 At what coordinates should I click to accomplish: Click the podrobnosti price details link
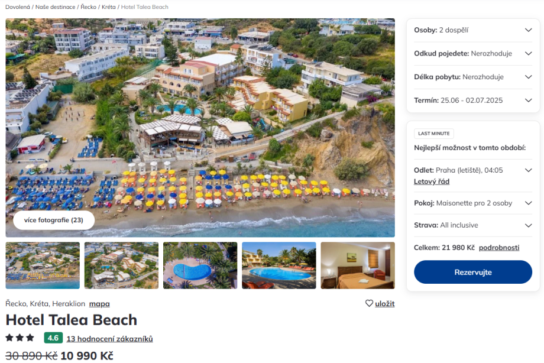pyautogui.click(x=499, y=248)
